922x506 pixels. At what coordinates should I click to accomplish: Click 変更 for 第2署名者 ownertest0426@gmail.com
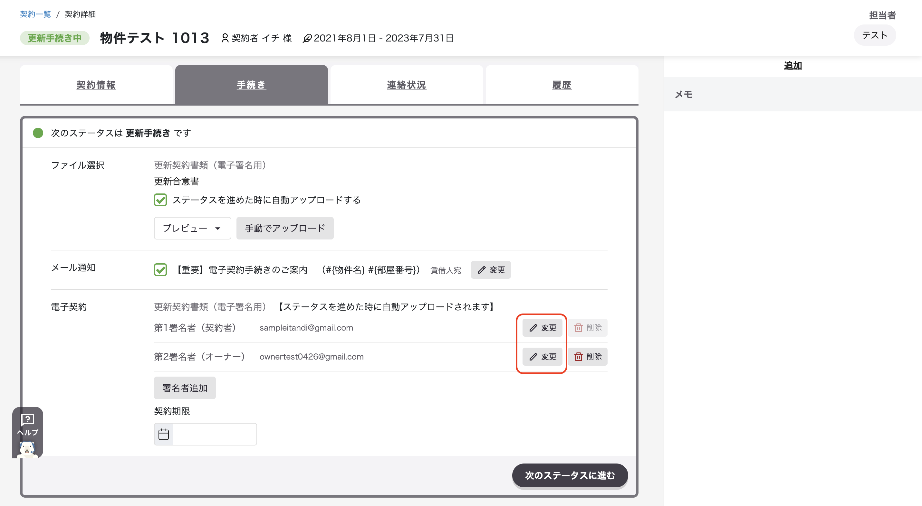[542, 357]
